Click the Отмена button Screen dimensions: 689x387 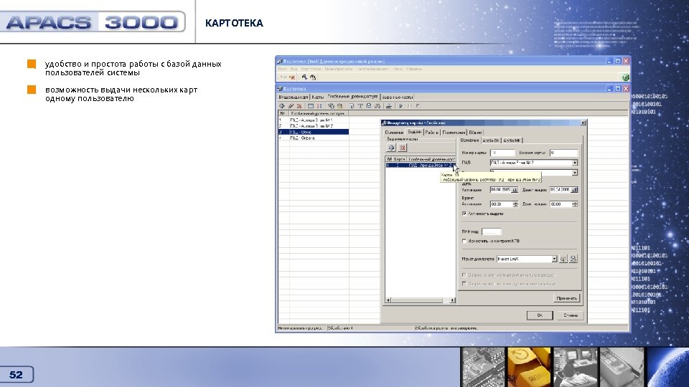570,315
